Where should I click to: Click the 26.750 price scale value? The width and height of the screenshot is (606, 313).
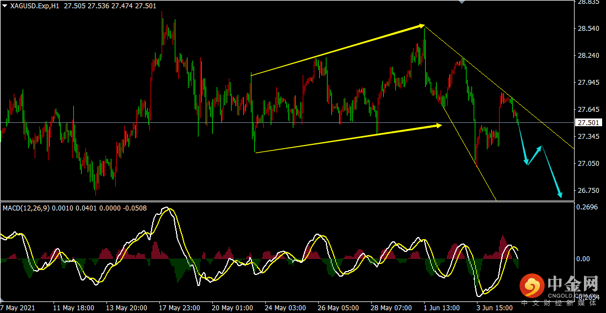tap(588, 191)
